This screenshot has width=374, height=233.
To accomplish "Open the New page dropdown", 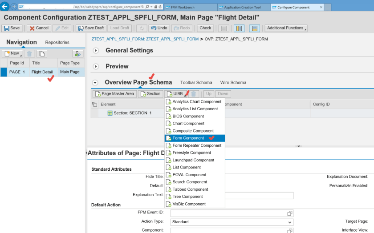I will 12,53.
